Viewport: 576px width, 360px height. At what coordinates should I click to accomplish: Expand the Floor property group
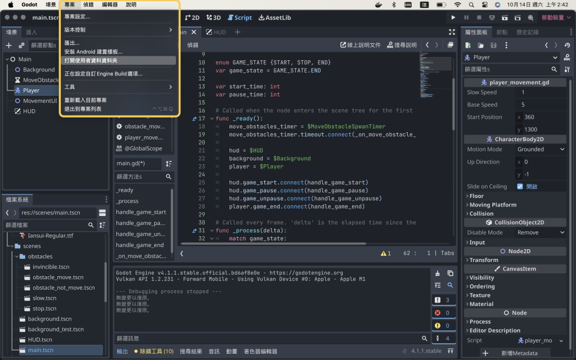(x=476, y=196)
